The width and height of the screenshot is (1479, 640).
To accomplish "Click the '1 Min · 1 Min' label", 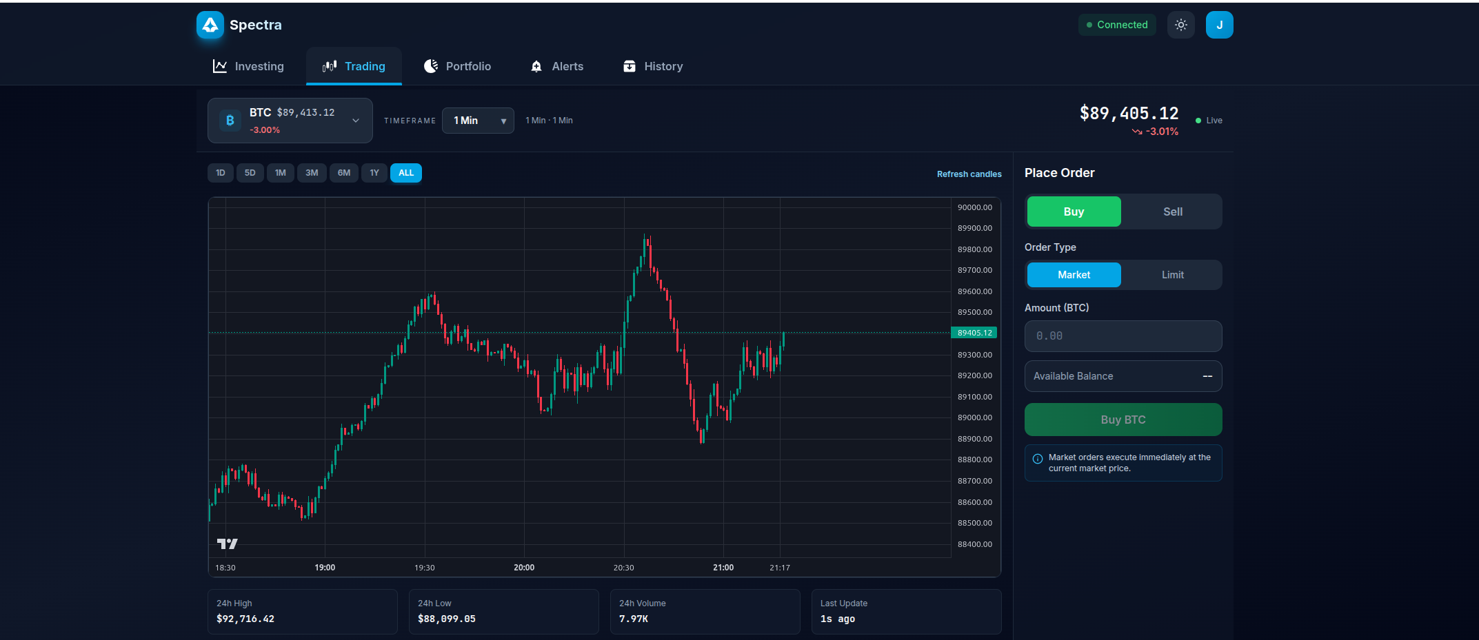I will point(549,121).
